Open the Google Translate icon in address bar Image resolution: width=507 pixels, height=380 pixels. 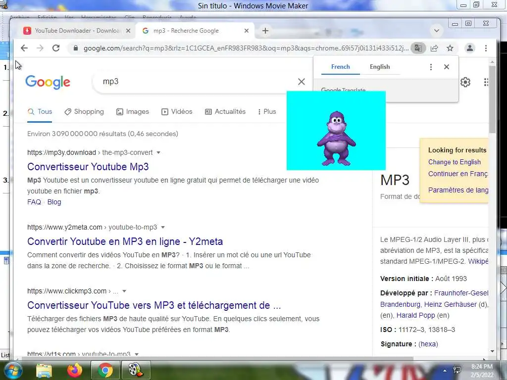pos(418,48)
